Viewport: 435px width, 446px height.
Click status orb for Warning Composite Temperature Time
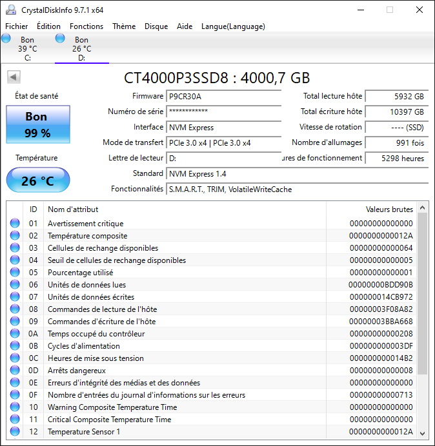(15, 407)
